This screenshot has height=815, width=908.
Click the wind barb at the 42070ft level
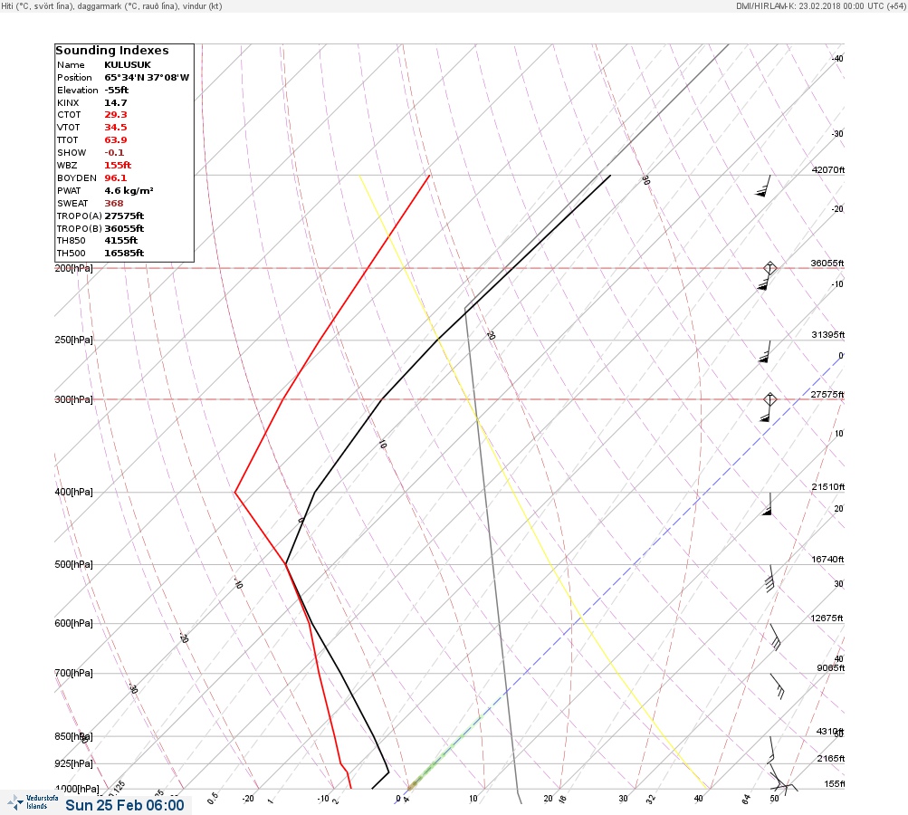tap(764, 186)
